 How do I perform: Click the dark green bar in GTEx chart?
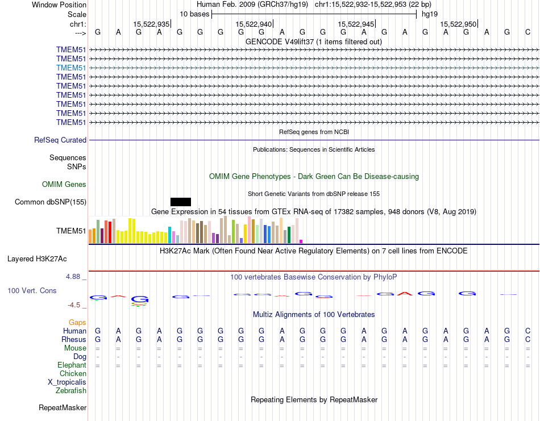click(289, 235)
